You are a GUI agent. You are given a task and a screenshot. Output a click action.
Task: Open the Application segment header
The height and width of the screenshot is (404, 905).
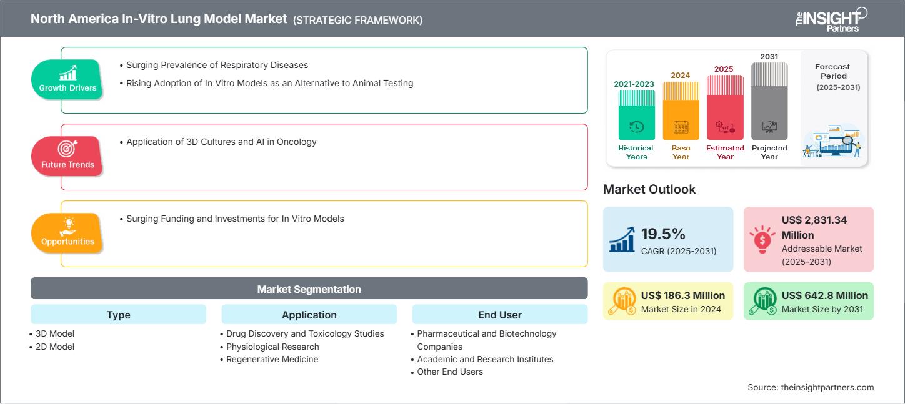tap(309, 315)
